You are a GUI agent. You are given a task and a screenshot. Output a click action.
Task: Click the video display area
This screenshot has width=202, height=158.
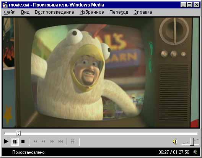[101, 73]
